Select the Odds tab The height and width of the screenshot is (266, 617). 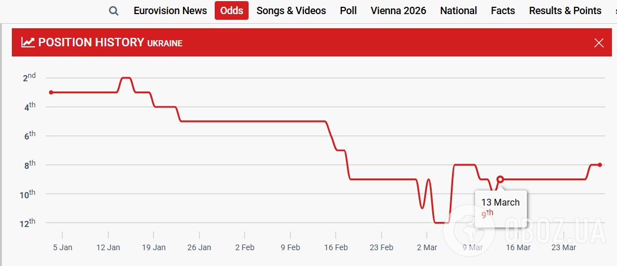pos(232,11)
